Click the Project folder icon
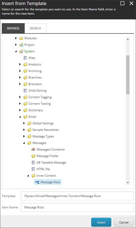136x228 pixels. coord(21,45)
